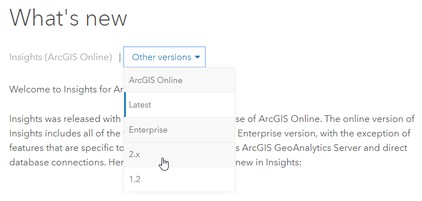422x201 pixels.
Task: Click the new in Insights text
Action: (268, 163)
